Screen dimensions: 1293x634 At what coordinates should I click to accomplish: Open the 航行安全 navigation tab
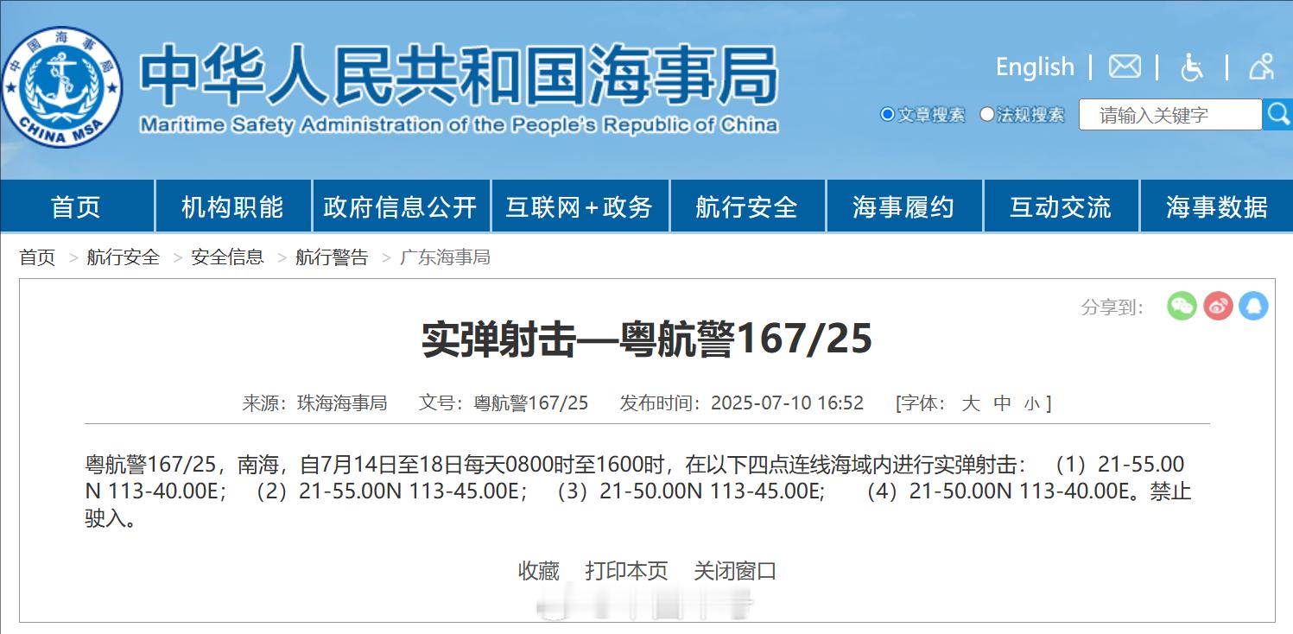747,207
